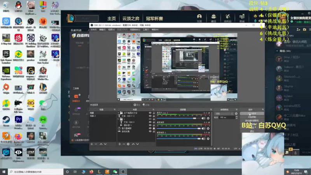Open the 编辑(E) menu in OBS
Viewport: 311px width, 175px height.
pos(102,30)
